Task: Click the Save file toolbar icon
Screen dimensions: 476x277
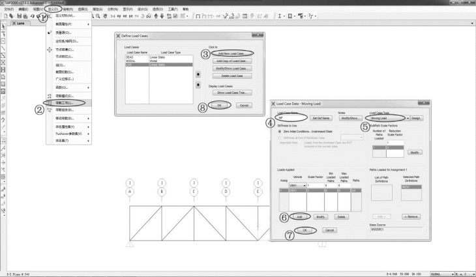Action: (19, 16)
